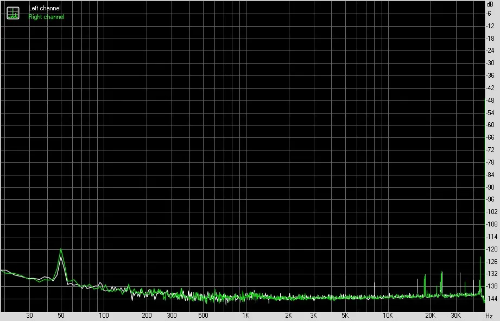500x321 pixels.
Task: Click the '200' frequency axis label
Action: (147, 316)
